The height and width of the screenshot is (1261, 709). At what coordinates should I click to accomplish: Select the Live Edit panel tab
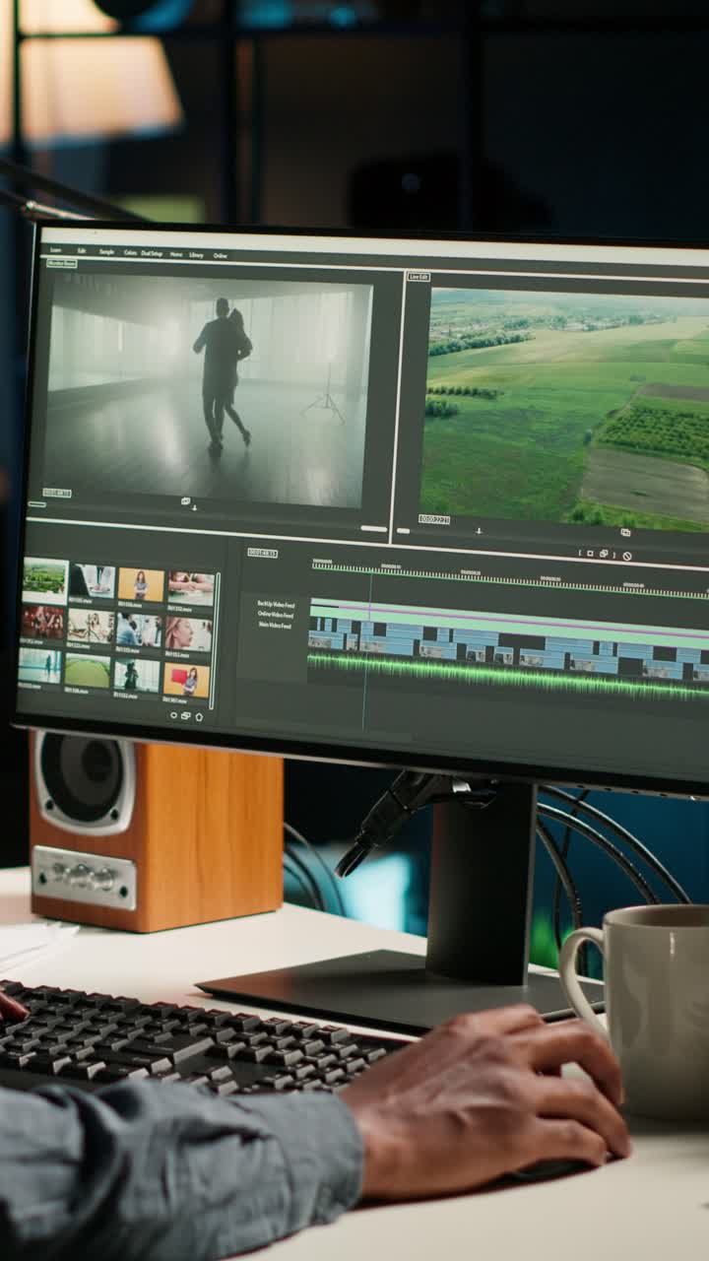(x=419, y=277)
